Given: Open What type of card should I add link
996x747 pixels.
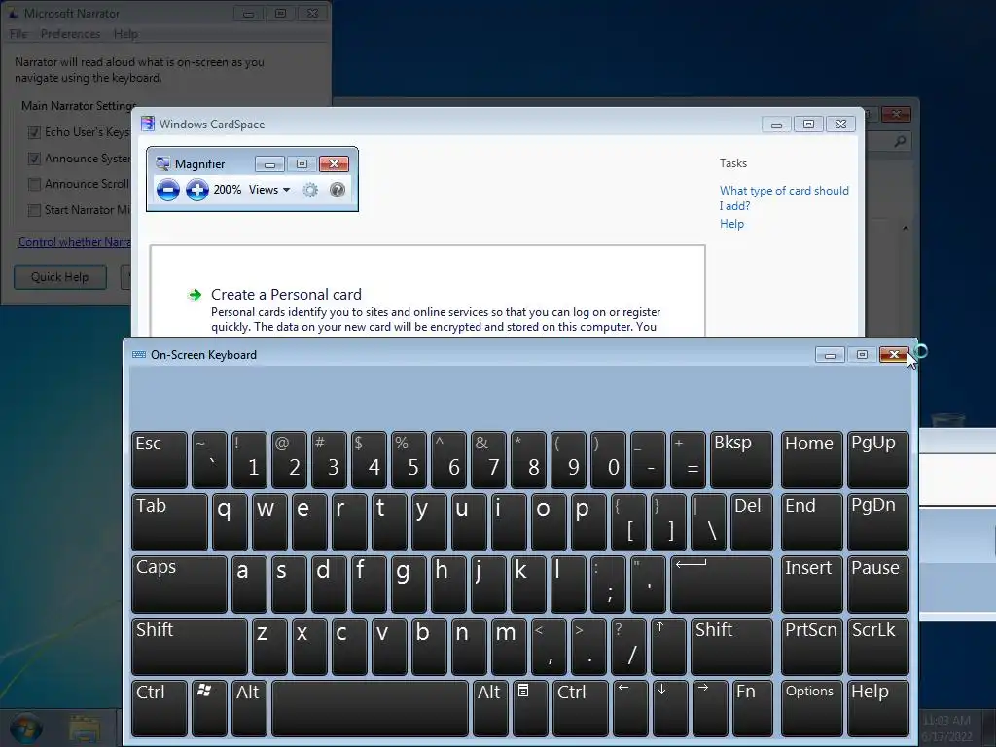Looking at the screenshot, I should tap(784, 198).
